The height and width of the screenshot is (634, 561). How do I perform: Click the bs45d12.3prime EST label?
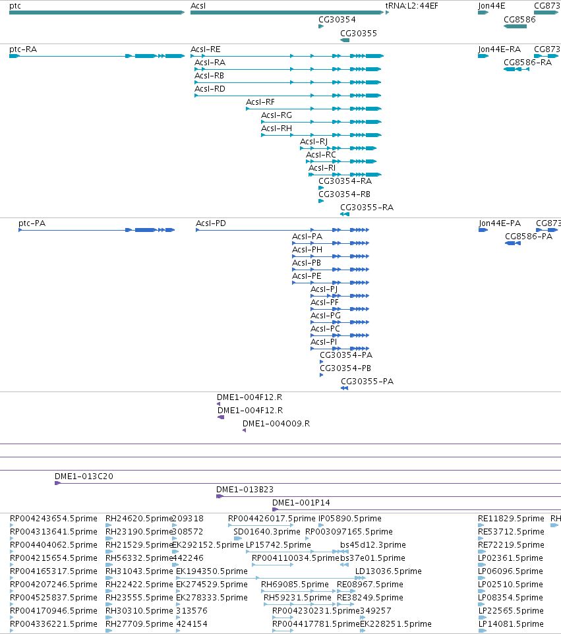[373, 545]
